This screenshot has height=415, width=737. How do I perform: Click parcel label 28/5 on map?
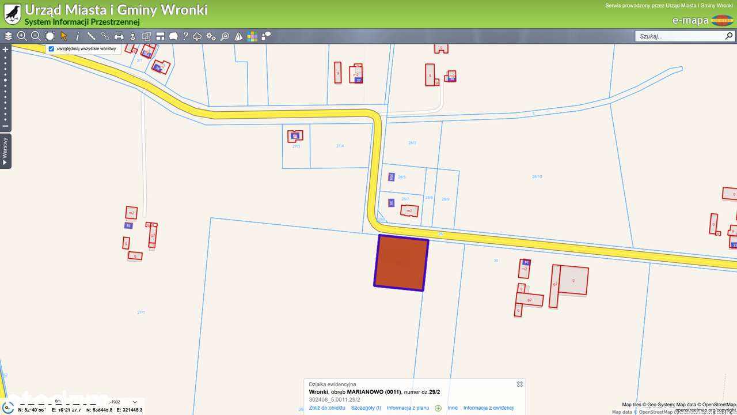point(402,177)
